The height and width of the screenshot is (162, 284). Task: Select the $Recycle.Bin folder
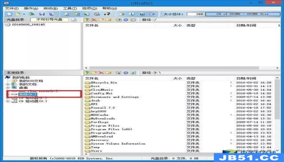(104, 83)
